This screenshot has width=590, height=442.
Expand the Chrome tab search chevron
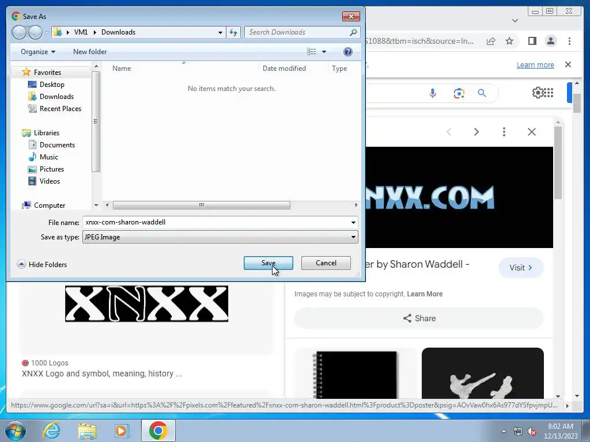click(x=515, y=21)
